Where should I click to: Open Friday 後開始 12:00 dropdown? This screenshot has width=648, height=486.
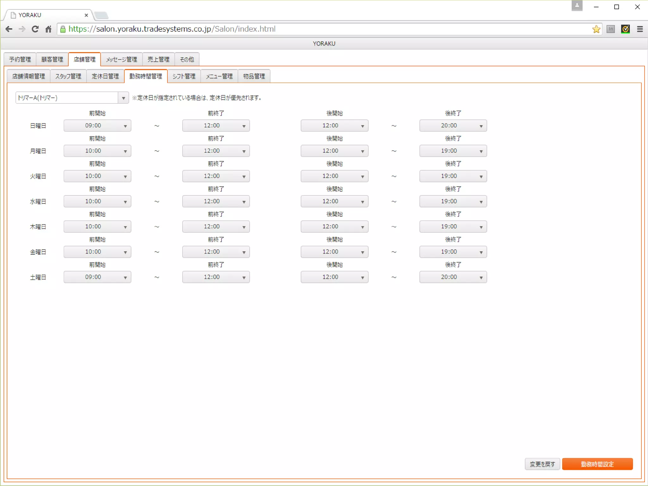(334, 252)
